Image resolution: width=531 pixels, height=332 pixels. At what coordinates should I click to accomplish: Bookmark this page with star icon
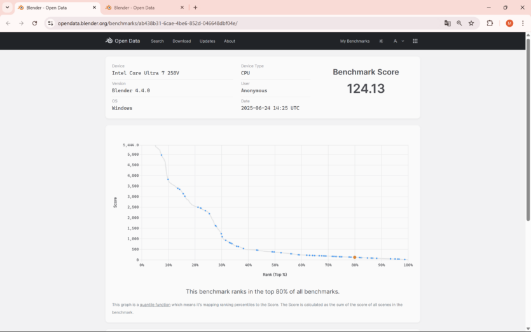(471, 23)
